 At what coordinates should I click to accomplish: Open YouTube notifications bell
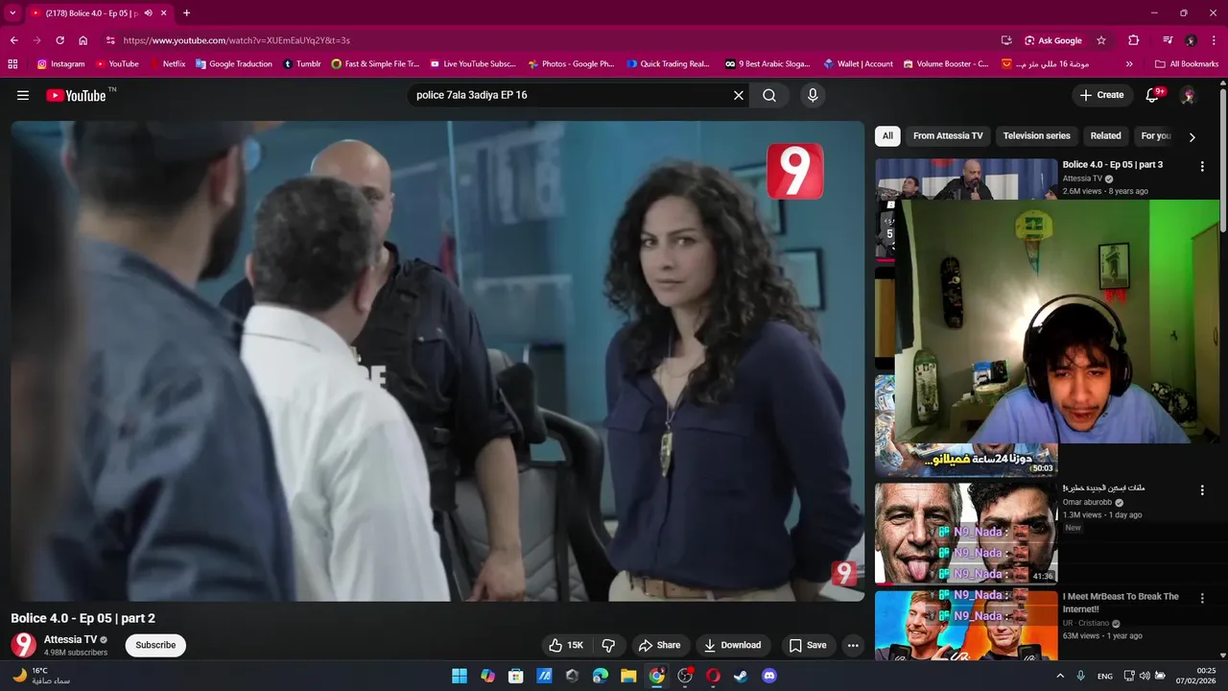1153,95
